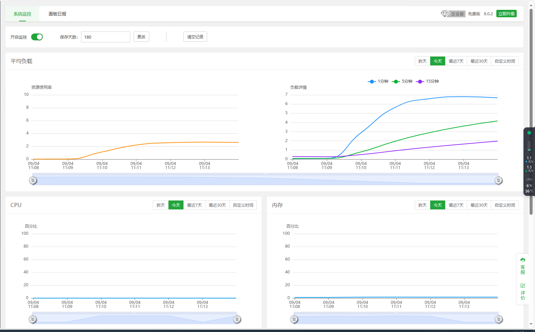
Task: Grab the right handle of CPU zoom slider
Action: pyautogui.click(x=237, y=319)
